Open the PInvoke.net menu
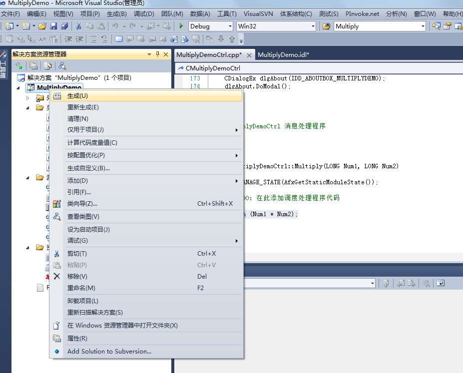The width and height of the screenshot is (463, 373). click(x=362, y=14)
